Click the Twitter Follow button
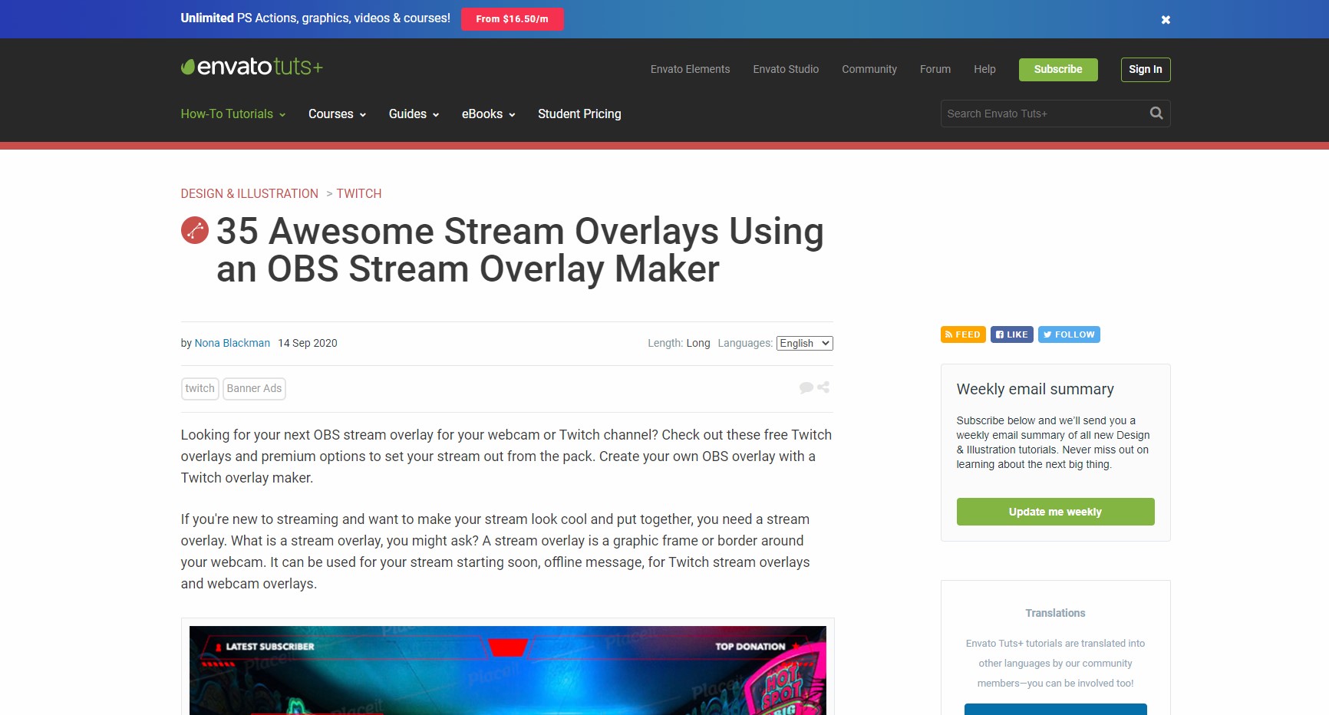This screenshot has height=715, width=1329. [x=1069, y=334]
